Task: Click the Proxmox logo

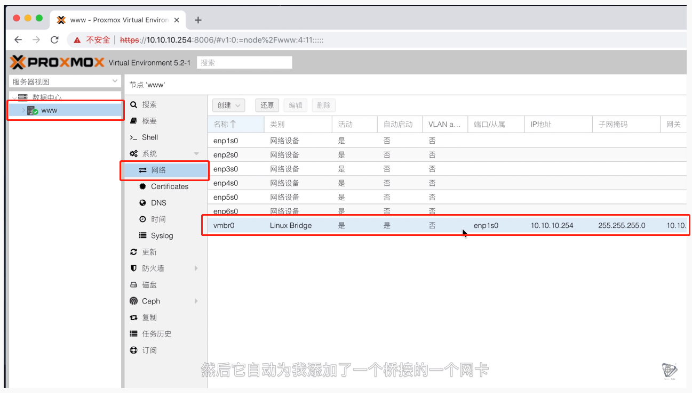Action: [57, 62]
